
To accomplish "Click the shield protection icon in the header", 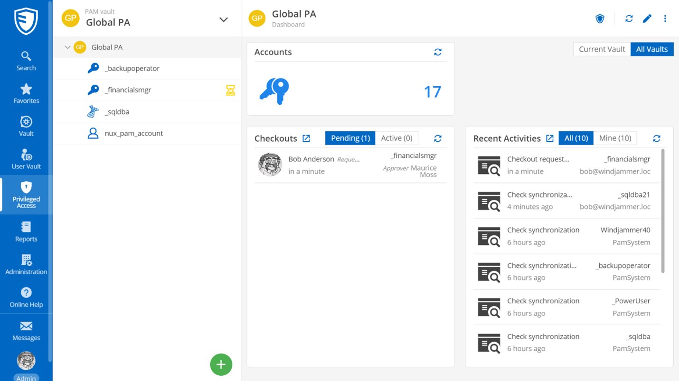I will (x=600, y=18).
